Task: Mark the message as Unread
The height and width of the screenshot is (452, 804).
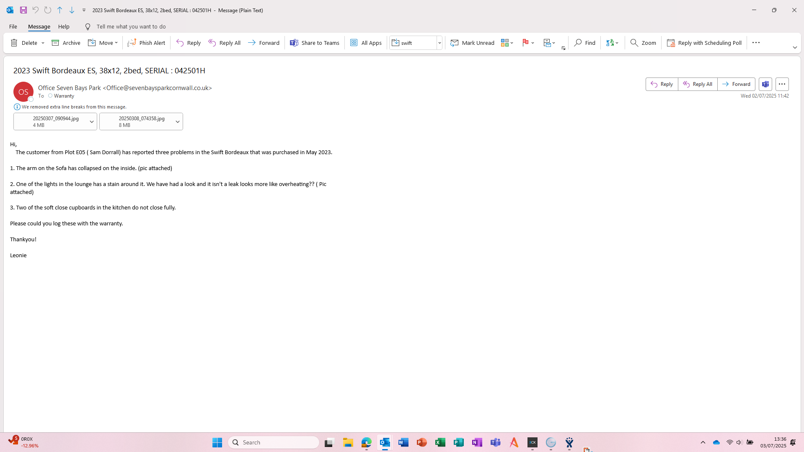Action: [472, 43]
